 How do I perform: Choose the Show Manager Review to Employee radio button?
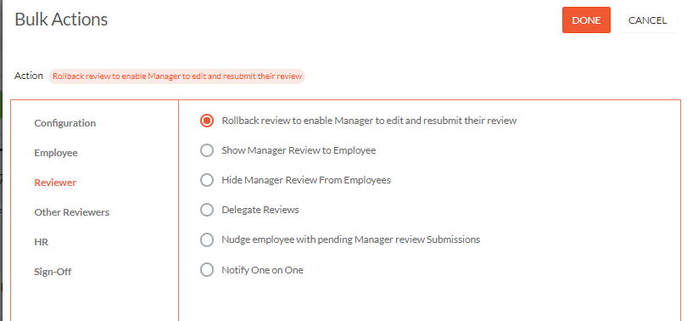207,150
